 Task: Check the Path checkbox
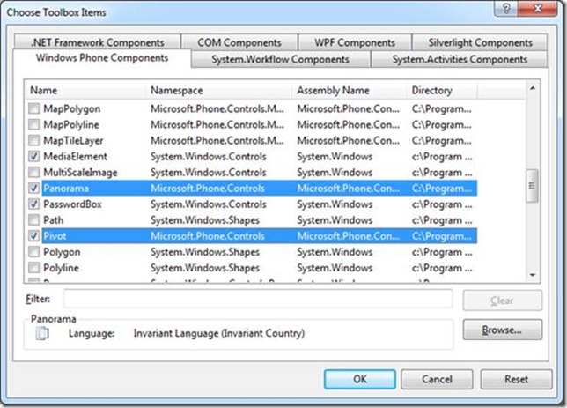[34, 220]
